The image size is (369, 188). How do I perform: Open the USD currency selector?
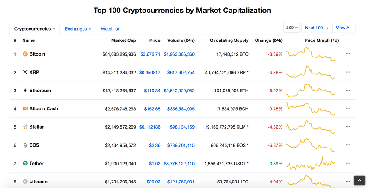(x=292, y=28)
